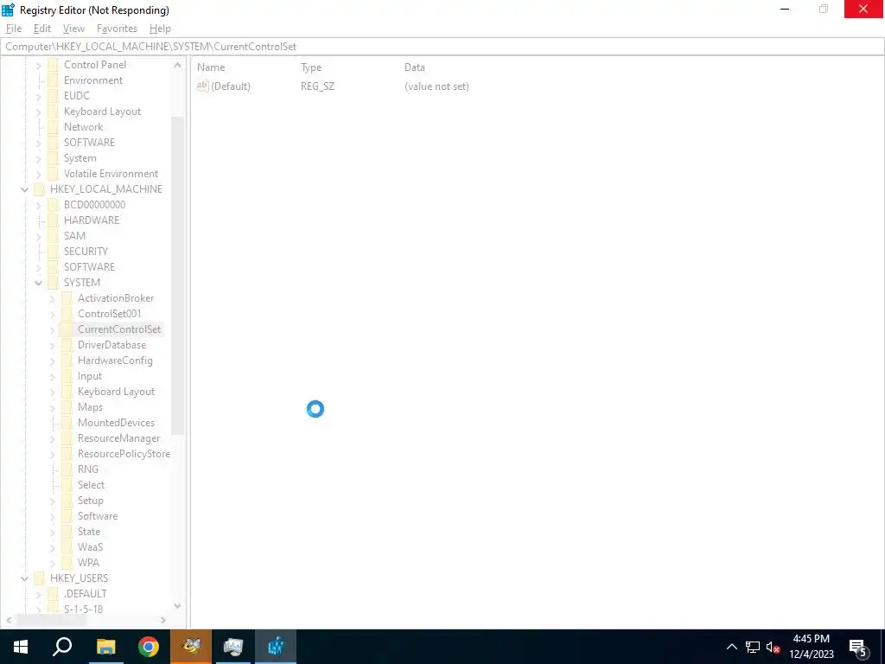
Task: Click the HKEY_USERS folder icon
Action: 40,578
